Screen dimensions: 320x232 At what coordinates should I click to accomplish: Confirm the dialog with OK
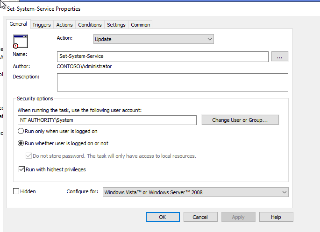tap(163, 217)
